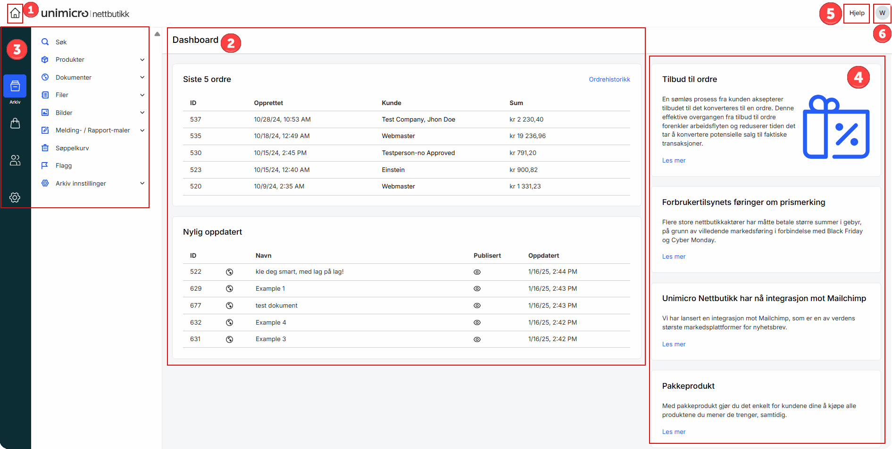Toggle visibility for 'test dokument'

click(477, 305)
